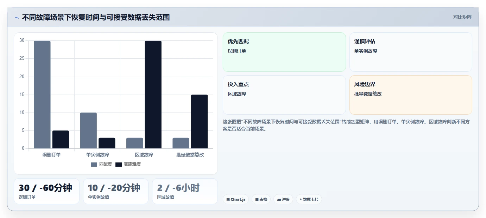Select the 实施难度 bar for 区域故障
The width and height of the screenshot is (486, 218).
pos(153,95)
